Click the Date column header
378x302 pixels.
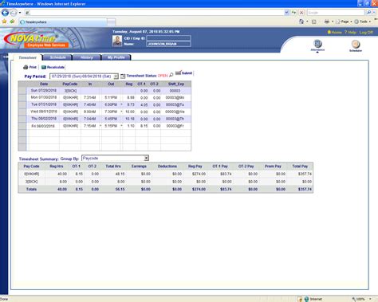44,84
